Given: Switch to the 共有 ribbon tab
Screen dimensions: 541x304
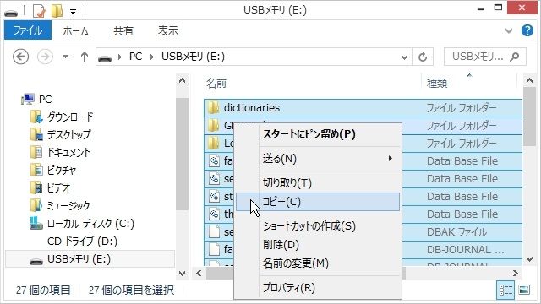Looking at the screenshot, I should [123, 31].
